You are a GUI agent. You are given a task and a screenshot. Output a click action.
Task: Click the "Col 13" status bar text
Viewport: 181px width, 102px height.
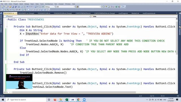(x=152, y=96)
